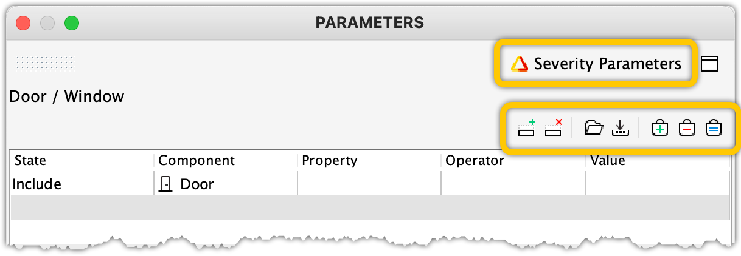The image size is (741, 256).
Task: Click the empty Property cell in Door row
Action: coord(369,184)
